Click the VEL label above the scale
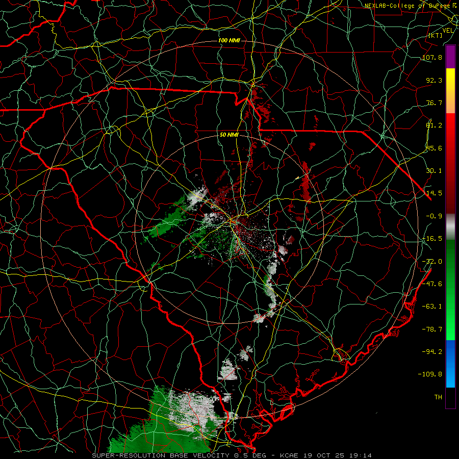 pos(448,31)
